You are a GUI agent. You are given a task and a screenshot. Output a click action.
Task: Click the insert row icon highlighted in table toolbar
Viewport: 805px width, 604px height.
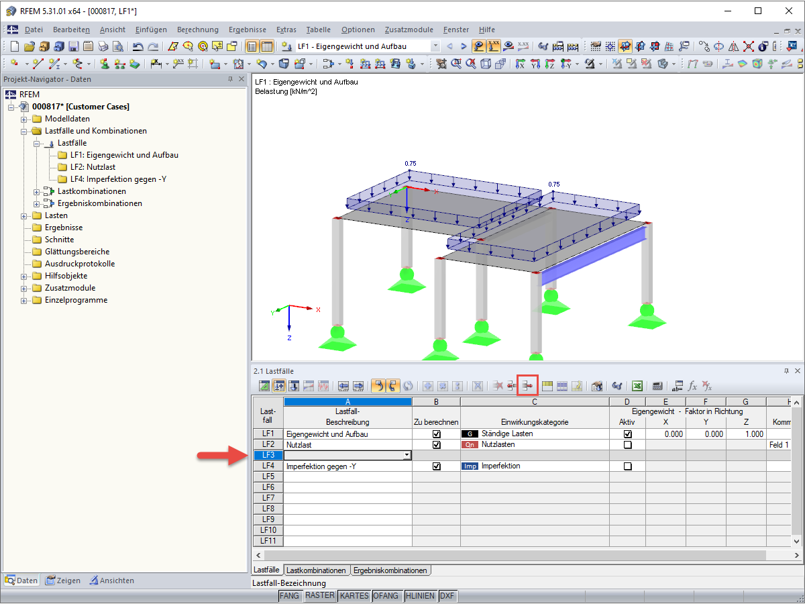(x=528, y=386)
